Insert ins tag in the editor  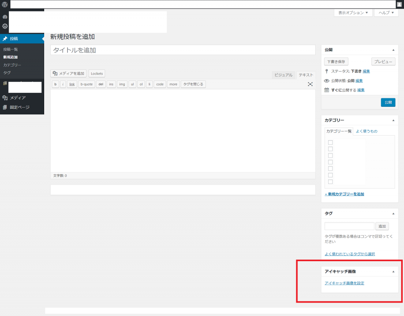tap(111, 84)
